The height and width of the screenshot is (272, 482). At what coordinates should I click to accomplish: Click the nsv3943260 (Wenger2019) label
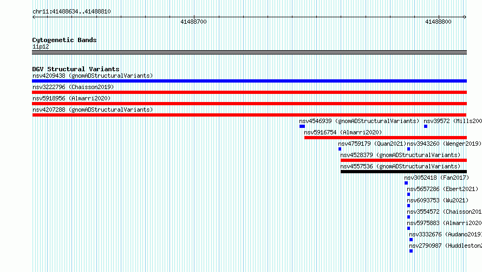(x=444, y=144)
